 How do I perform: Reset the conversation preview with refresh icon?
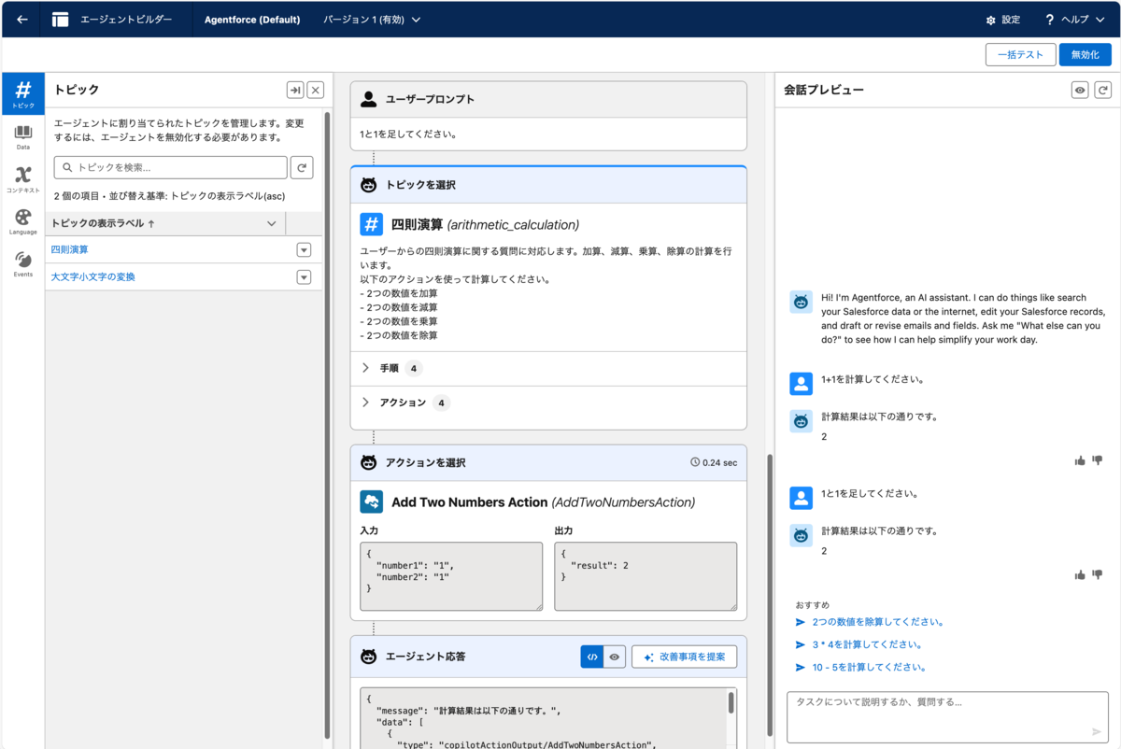[1103, 90]
